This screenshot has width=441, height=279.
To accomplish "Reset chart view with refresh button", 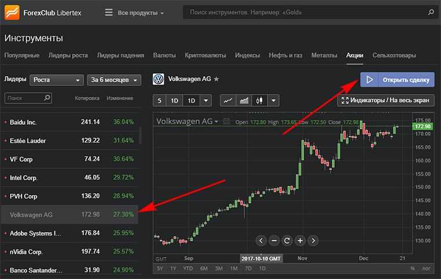I will point(287,241).
